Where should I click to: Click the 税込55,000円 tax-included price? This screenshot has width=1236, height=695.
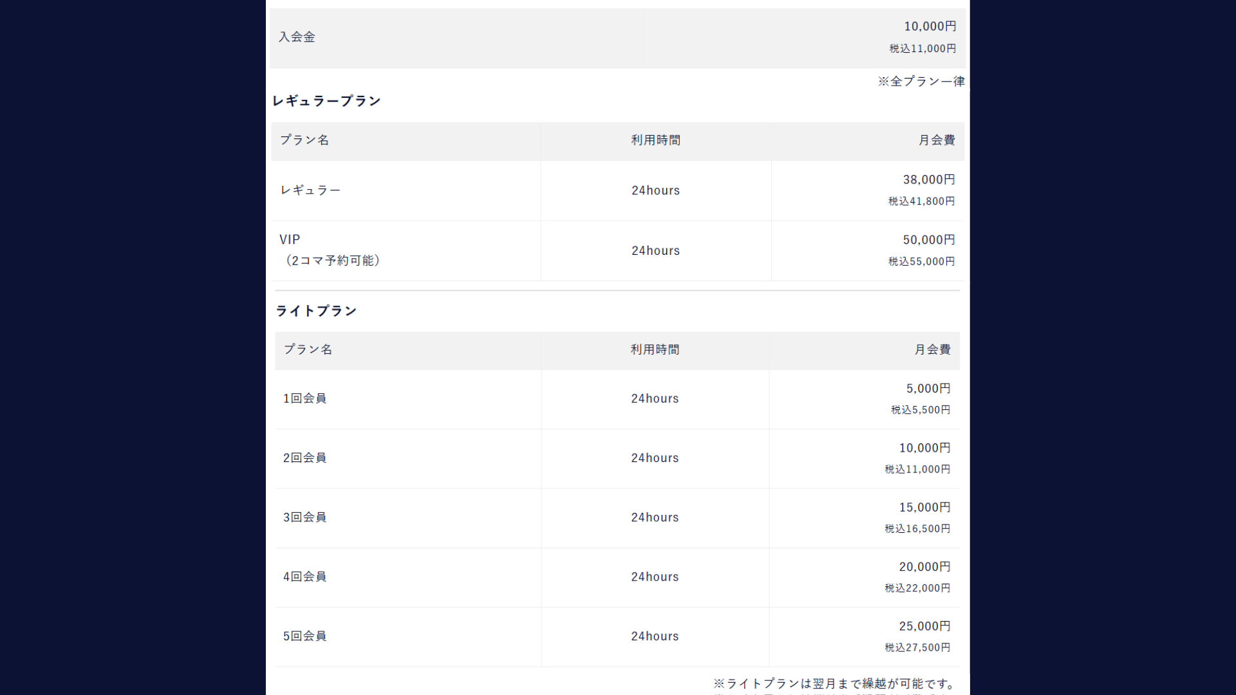tap(921, 262)
